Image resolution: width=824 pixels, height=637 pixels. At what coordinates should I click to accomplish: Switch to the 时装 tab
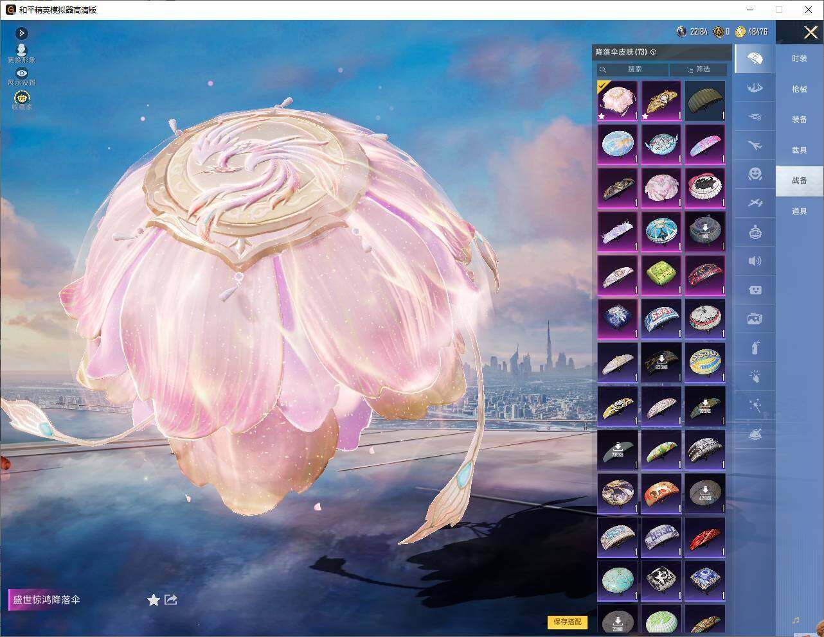point(800,58)
